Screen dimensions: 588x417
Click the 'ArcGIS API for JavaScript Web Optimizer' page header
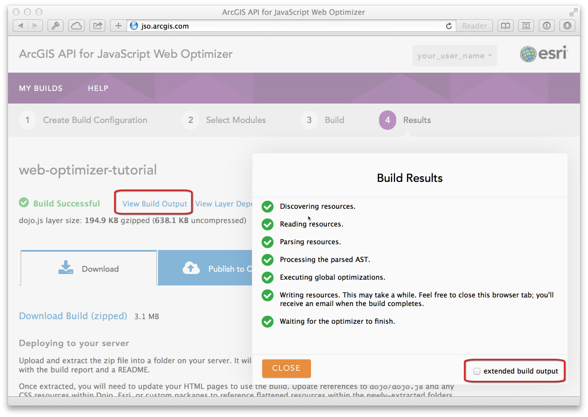(125, 54)
